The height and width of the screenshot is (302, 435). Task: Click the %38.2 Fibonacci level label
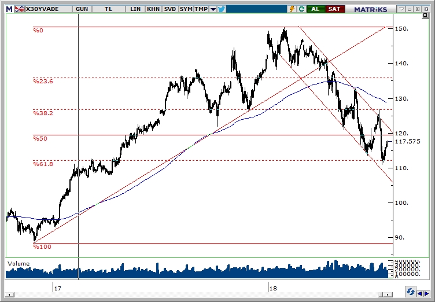coord(43,113)
